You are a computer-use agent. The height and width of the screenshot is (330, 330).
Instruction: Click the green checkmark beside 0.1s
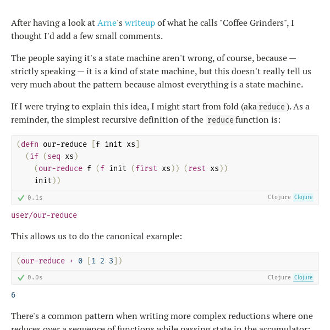[21, 198]
